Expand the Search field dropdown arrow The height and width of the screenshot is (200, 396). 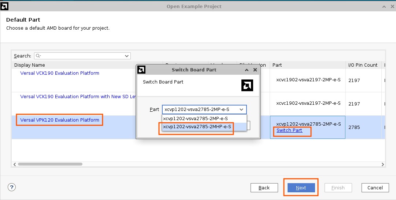pos(127,56)
